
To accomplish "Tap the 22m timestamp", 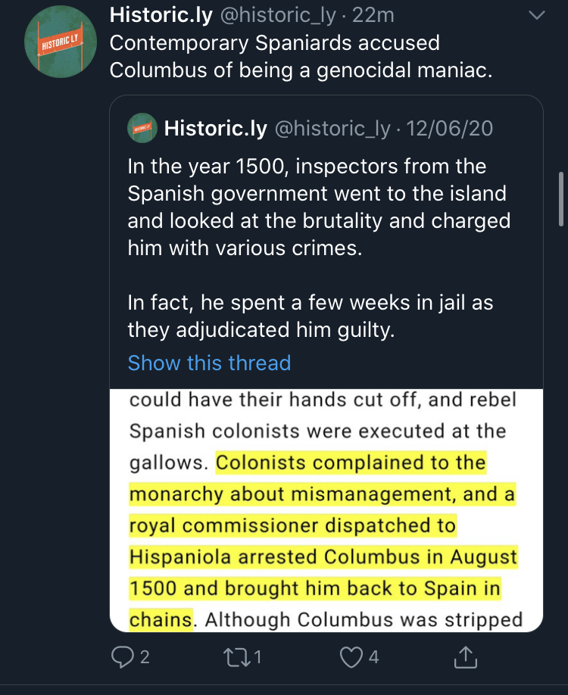I will pos(373,15).
